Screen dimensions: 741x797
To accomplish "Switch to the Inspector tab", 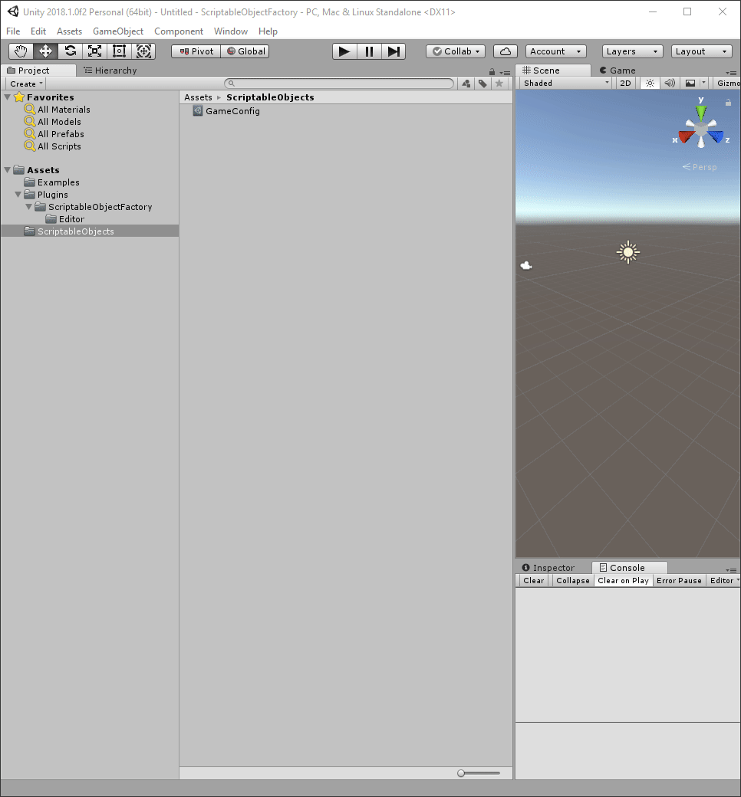I will tap(548, 568).
